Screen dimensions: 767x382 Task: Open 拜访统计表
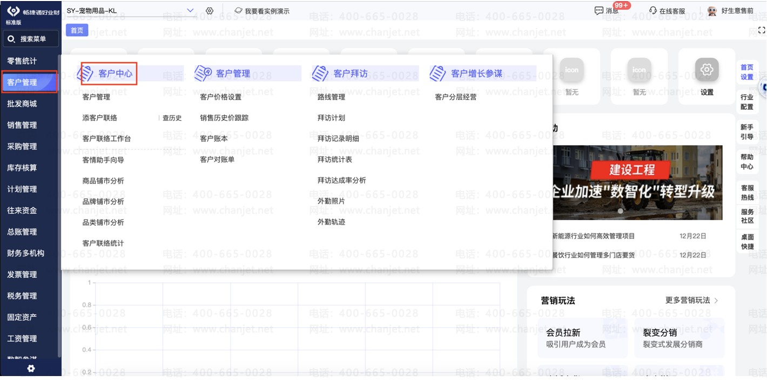(335, 160)
